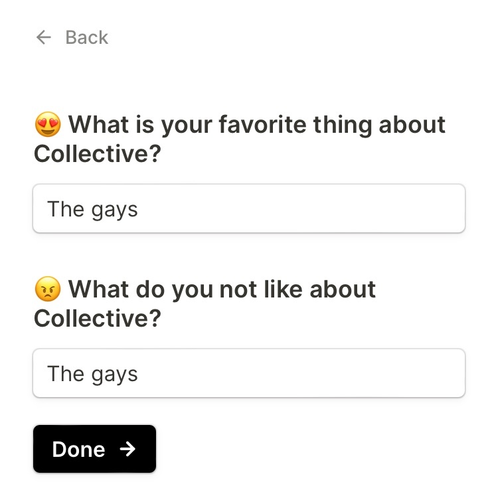498x498 pixels.
Task: Click the word "Collective?" in the first question
Action: click(x=98, y=154)
